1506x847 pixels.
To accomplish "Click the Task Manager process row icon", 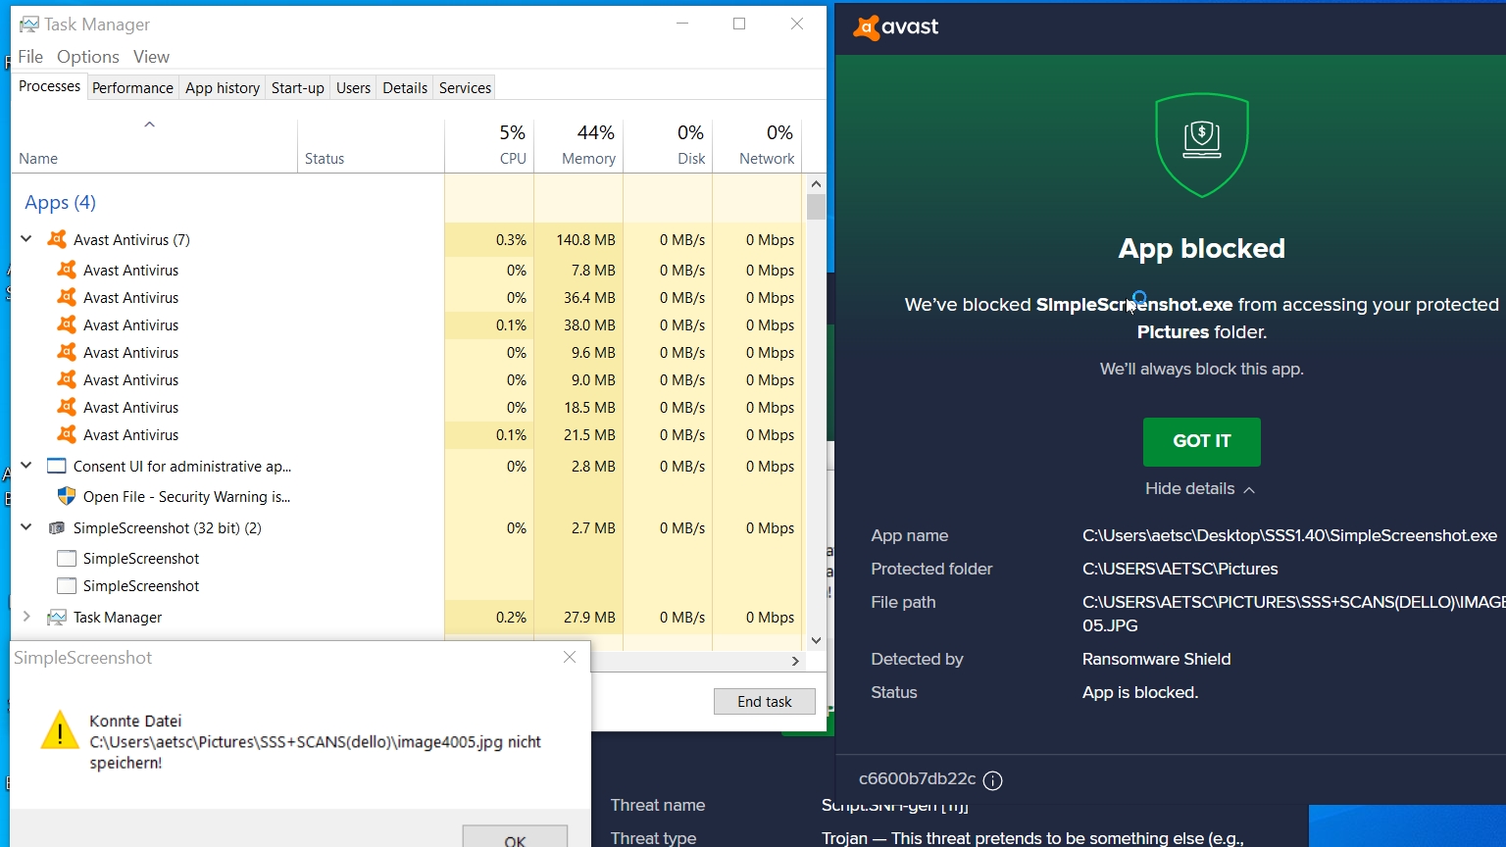I will 57,617.
